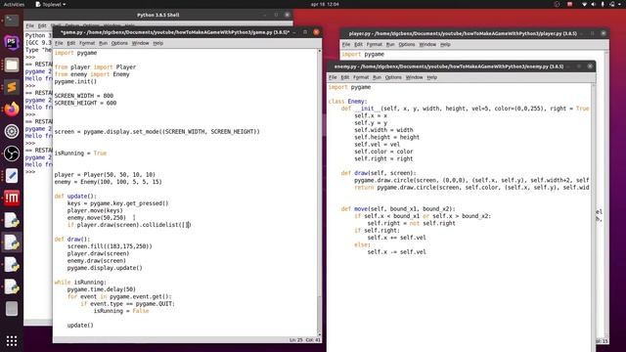Image resolution: width=626 pixels, height=352 pixels.
Task: Click 'pygame.display.update()' line in game.py
Action: coord(105,268)
